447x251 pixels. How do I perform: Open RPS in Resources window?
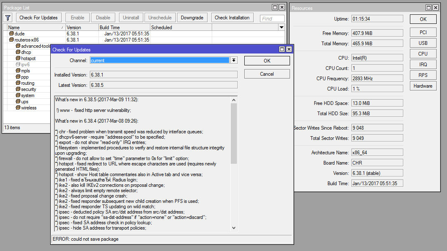pyautogui.click(x=423, y=75)
